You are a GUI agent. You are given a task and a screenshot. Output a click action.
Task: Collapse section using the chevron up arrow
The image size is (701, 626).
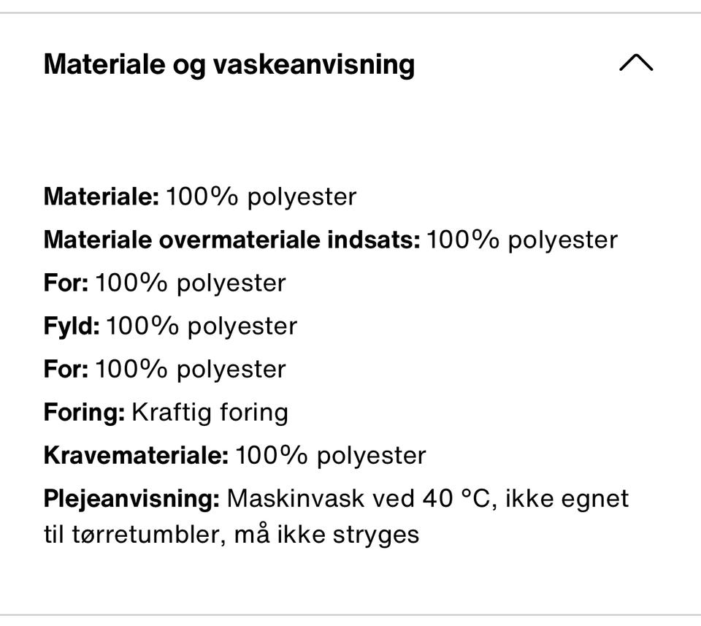[635, 64]
